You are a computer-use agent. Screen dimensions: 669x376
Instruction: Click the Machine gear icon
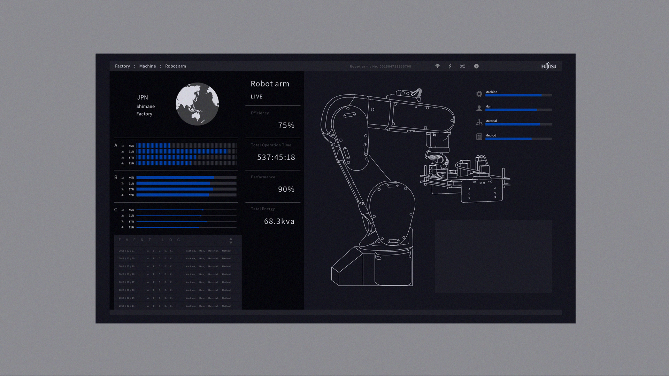[479, 94]
